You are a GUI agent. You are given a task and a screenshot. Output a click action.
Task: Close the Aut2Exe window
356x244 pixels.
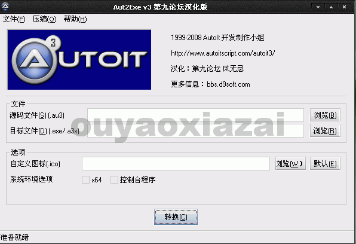pyautogui.click(x=345, y=7)
